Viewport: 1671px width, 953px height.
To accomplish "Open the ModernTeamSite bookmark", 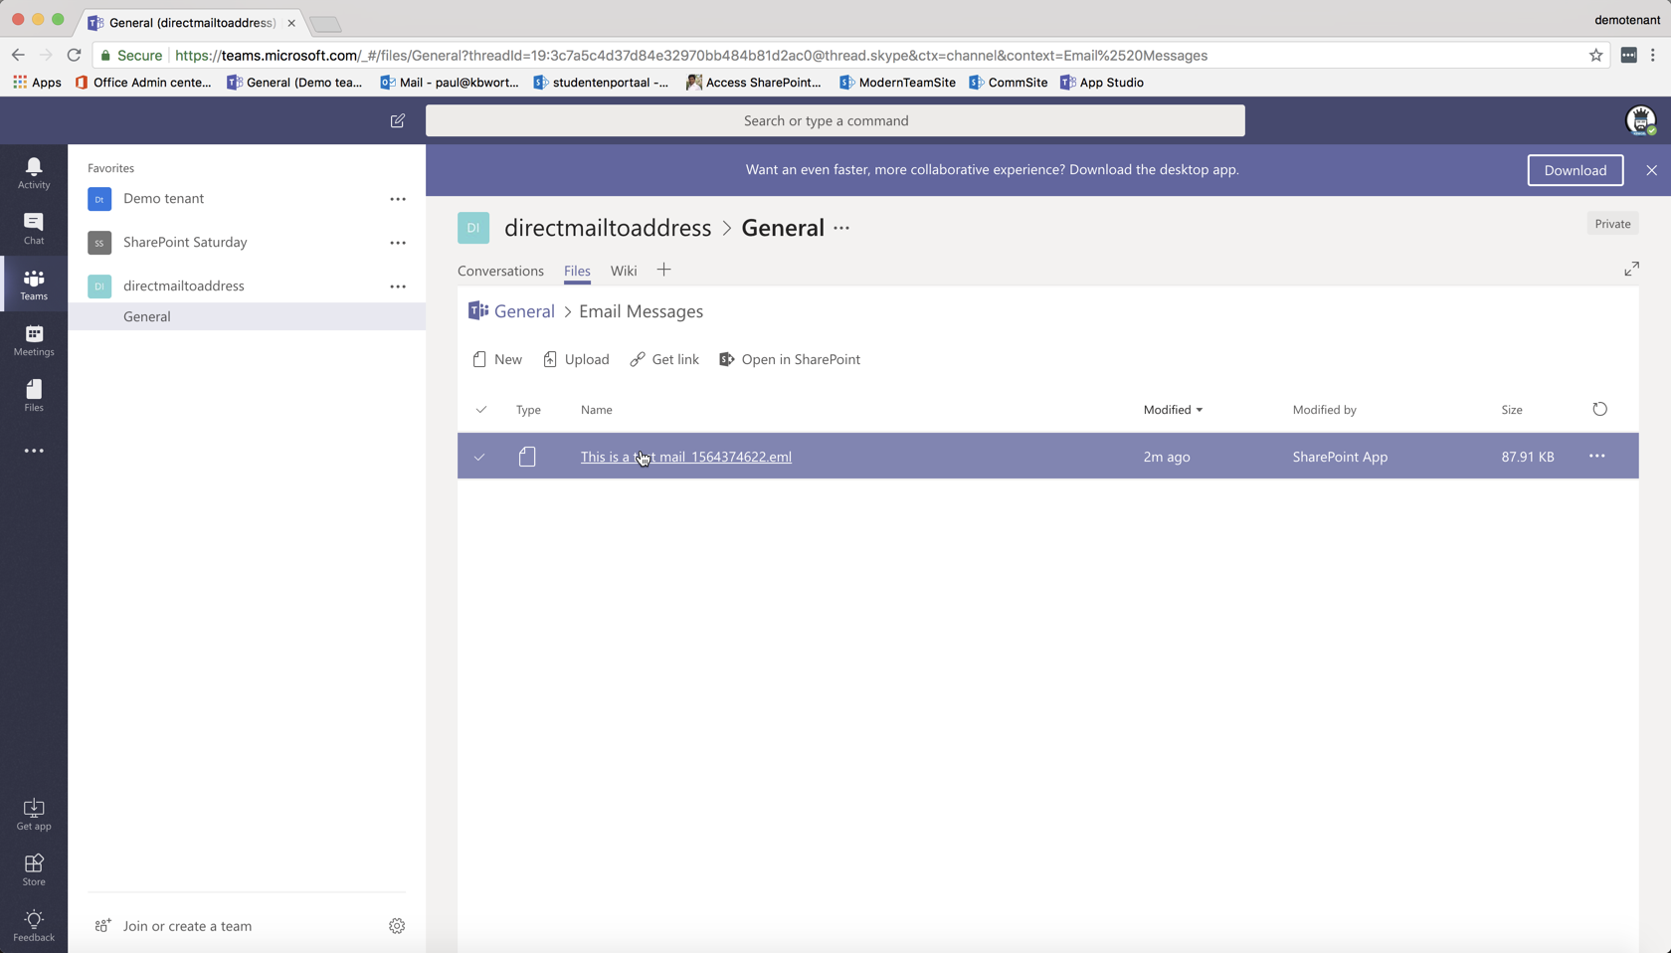I will click(897, 83).
